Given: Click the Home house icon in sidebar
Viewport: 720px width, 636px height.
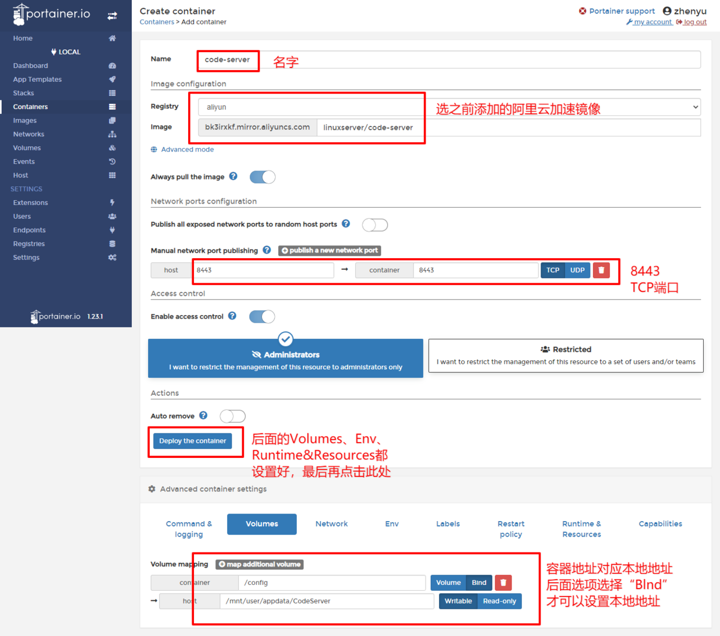Looking at the screenshot, I should coord(112,38).
